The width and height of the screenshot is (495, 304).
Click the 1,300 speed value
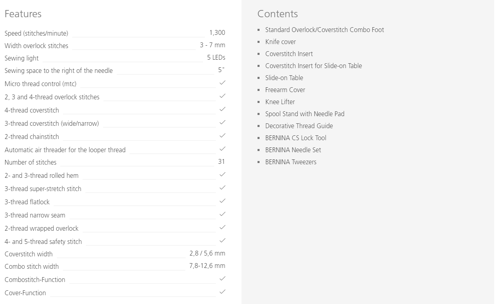pyautogui.click(x=217, y=33)
